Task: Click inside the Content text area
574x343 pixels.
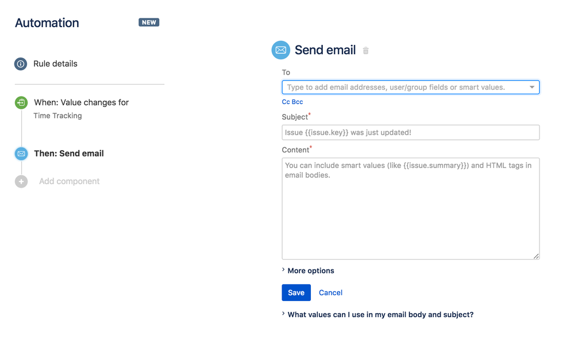Action: 410,207
